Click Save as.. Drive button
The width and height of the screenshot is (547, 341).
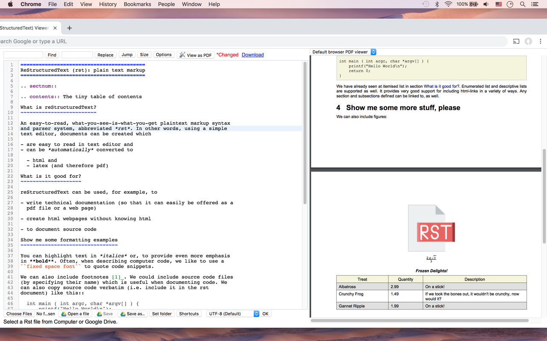click(x=132, y=314)
